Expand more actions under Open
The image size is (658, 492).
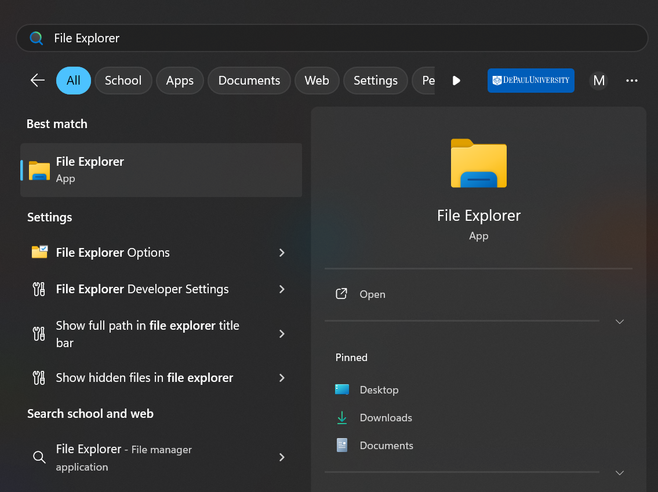[x=619, y=321]
